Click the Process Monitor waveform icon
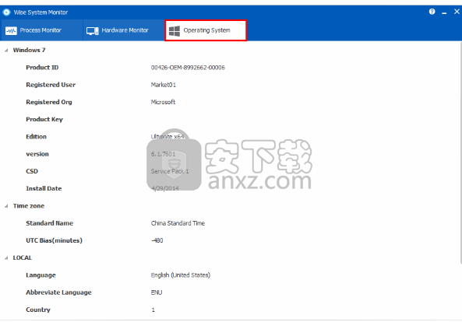Screen dimensions: 462x322 point(11,30)
